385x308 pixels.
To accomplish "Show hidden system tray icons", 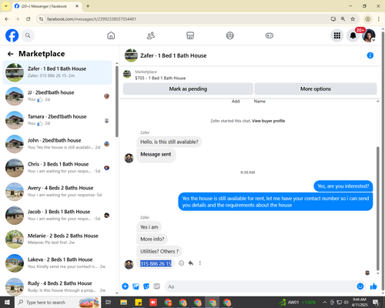I will point(324,303).
